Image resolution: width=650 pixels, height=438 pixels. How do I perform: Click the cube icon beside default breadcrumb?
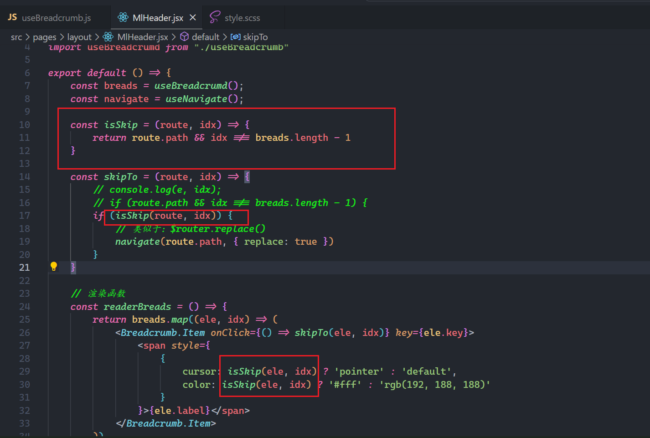point(185,36)
